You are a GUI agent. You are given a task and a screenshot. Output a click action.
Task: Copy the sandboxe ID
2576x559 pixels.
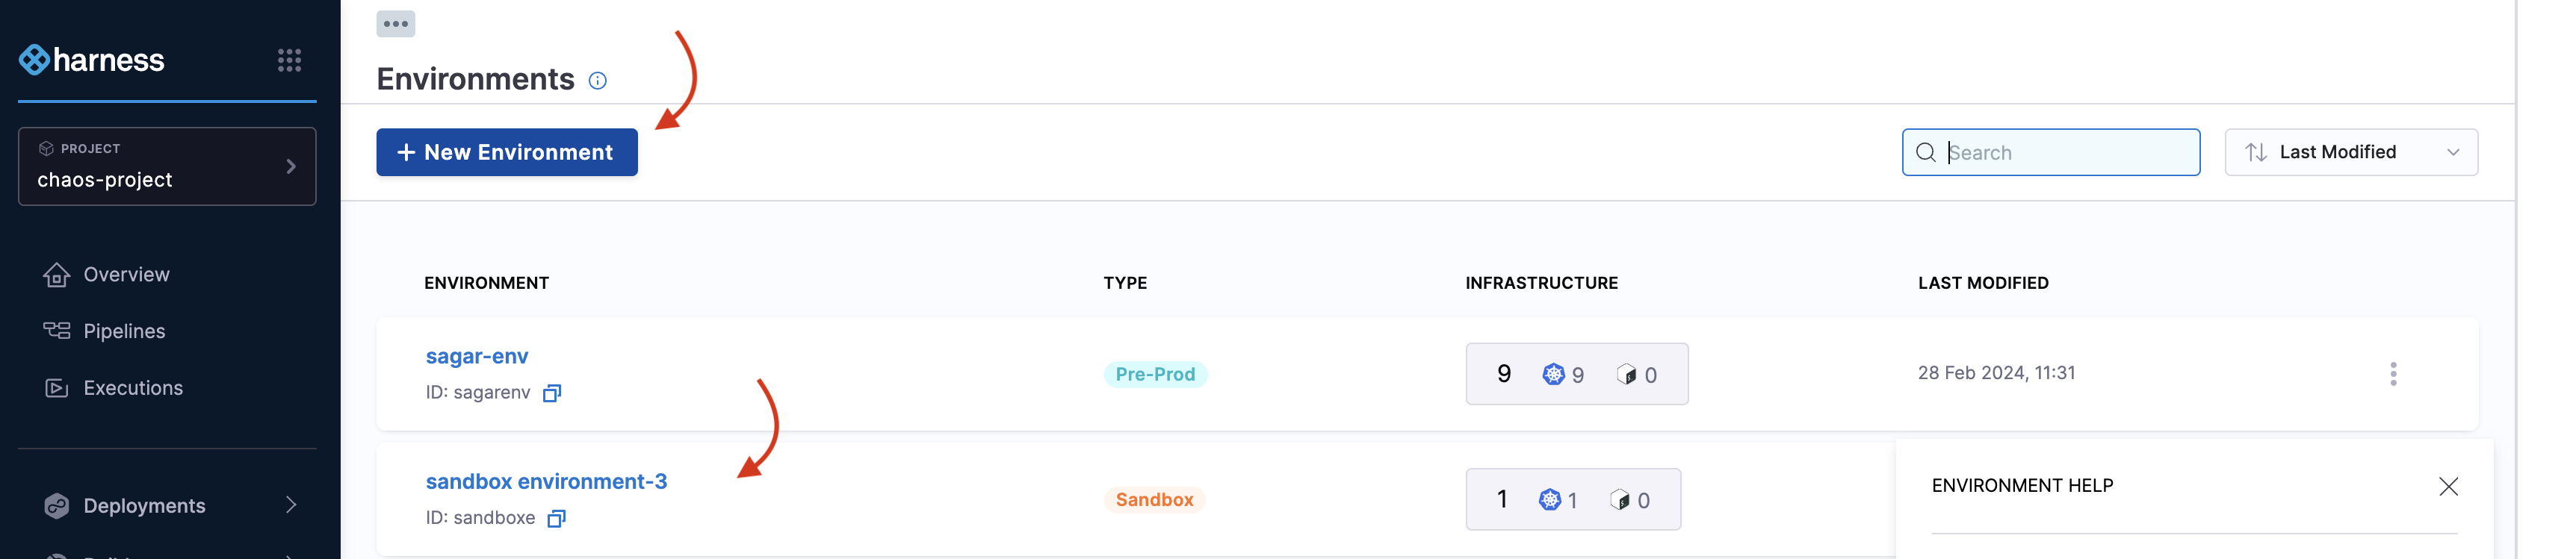point(557,518)
